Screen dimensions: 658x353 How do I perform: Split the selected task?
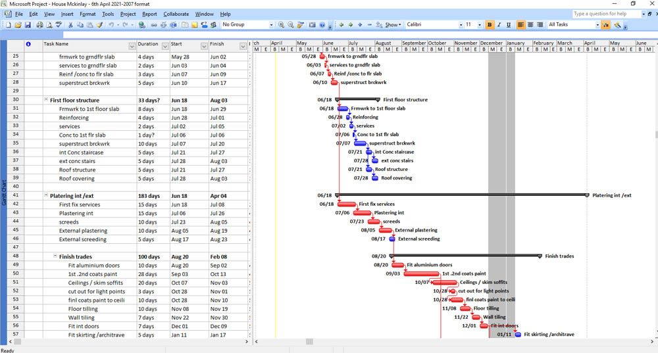[173, 25]
